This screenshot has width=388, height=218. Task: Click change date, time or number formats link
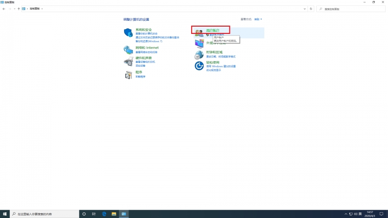221,57
